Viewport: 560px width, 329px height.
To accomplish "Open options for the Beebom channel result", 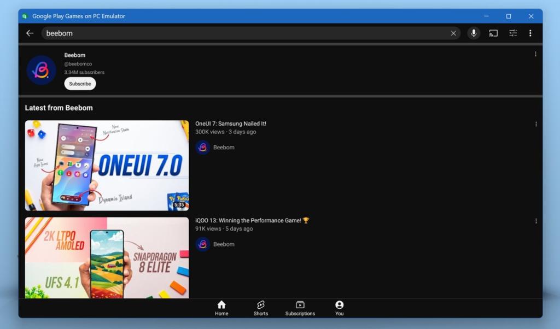I will coord(535,54).
